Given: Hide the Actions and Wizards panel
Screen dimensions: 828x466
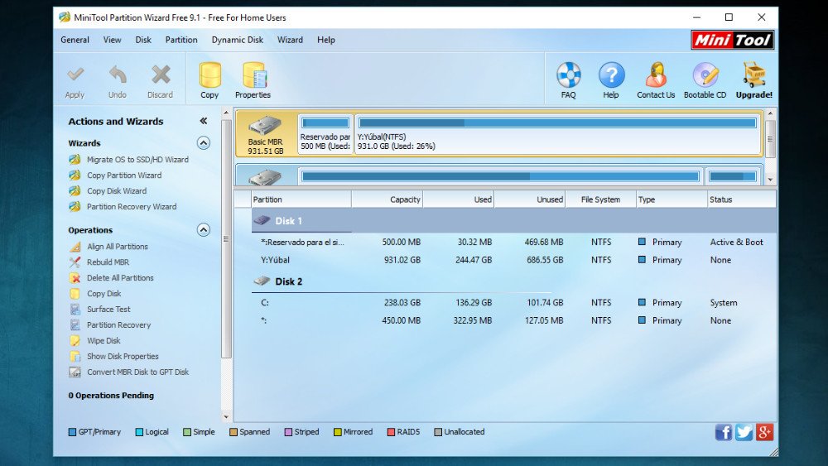Looking at the screenshot, I should coord(204,121).
